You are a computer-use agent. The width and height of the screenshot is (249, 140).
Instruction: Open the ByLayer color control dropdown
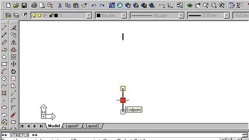(124, 16)
